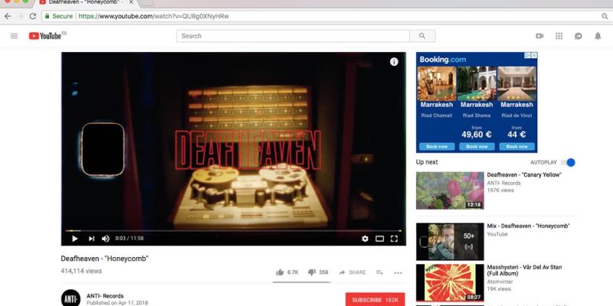
Task: Click the search magnifier button
Action: pyautogui.click(x=422, y=36)
